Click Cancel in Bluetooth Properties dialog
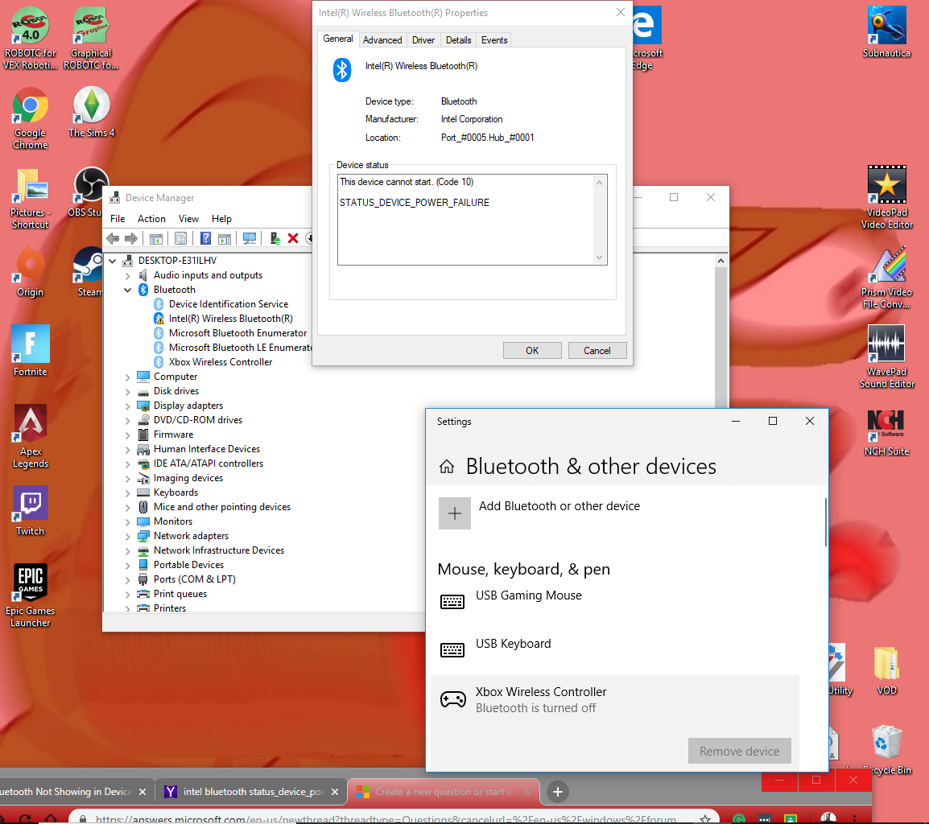Image resolution: width=929 pixels, height=824 pixels. point(597,351)
